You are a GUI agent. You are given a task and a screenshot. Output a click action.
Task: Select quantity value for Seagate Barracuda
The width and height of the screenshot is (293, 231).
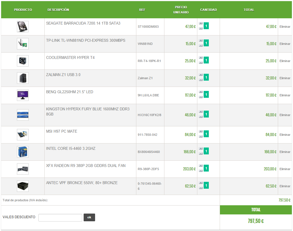pyautogui.click(x=206, y=26)
